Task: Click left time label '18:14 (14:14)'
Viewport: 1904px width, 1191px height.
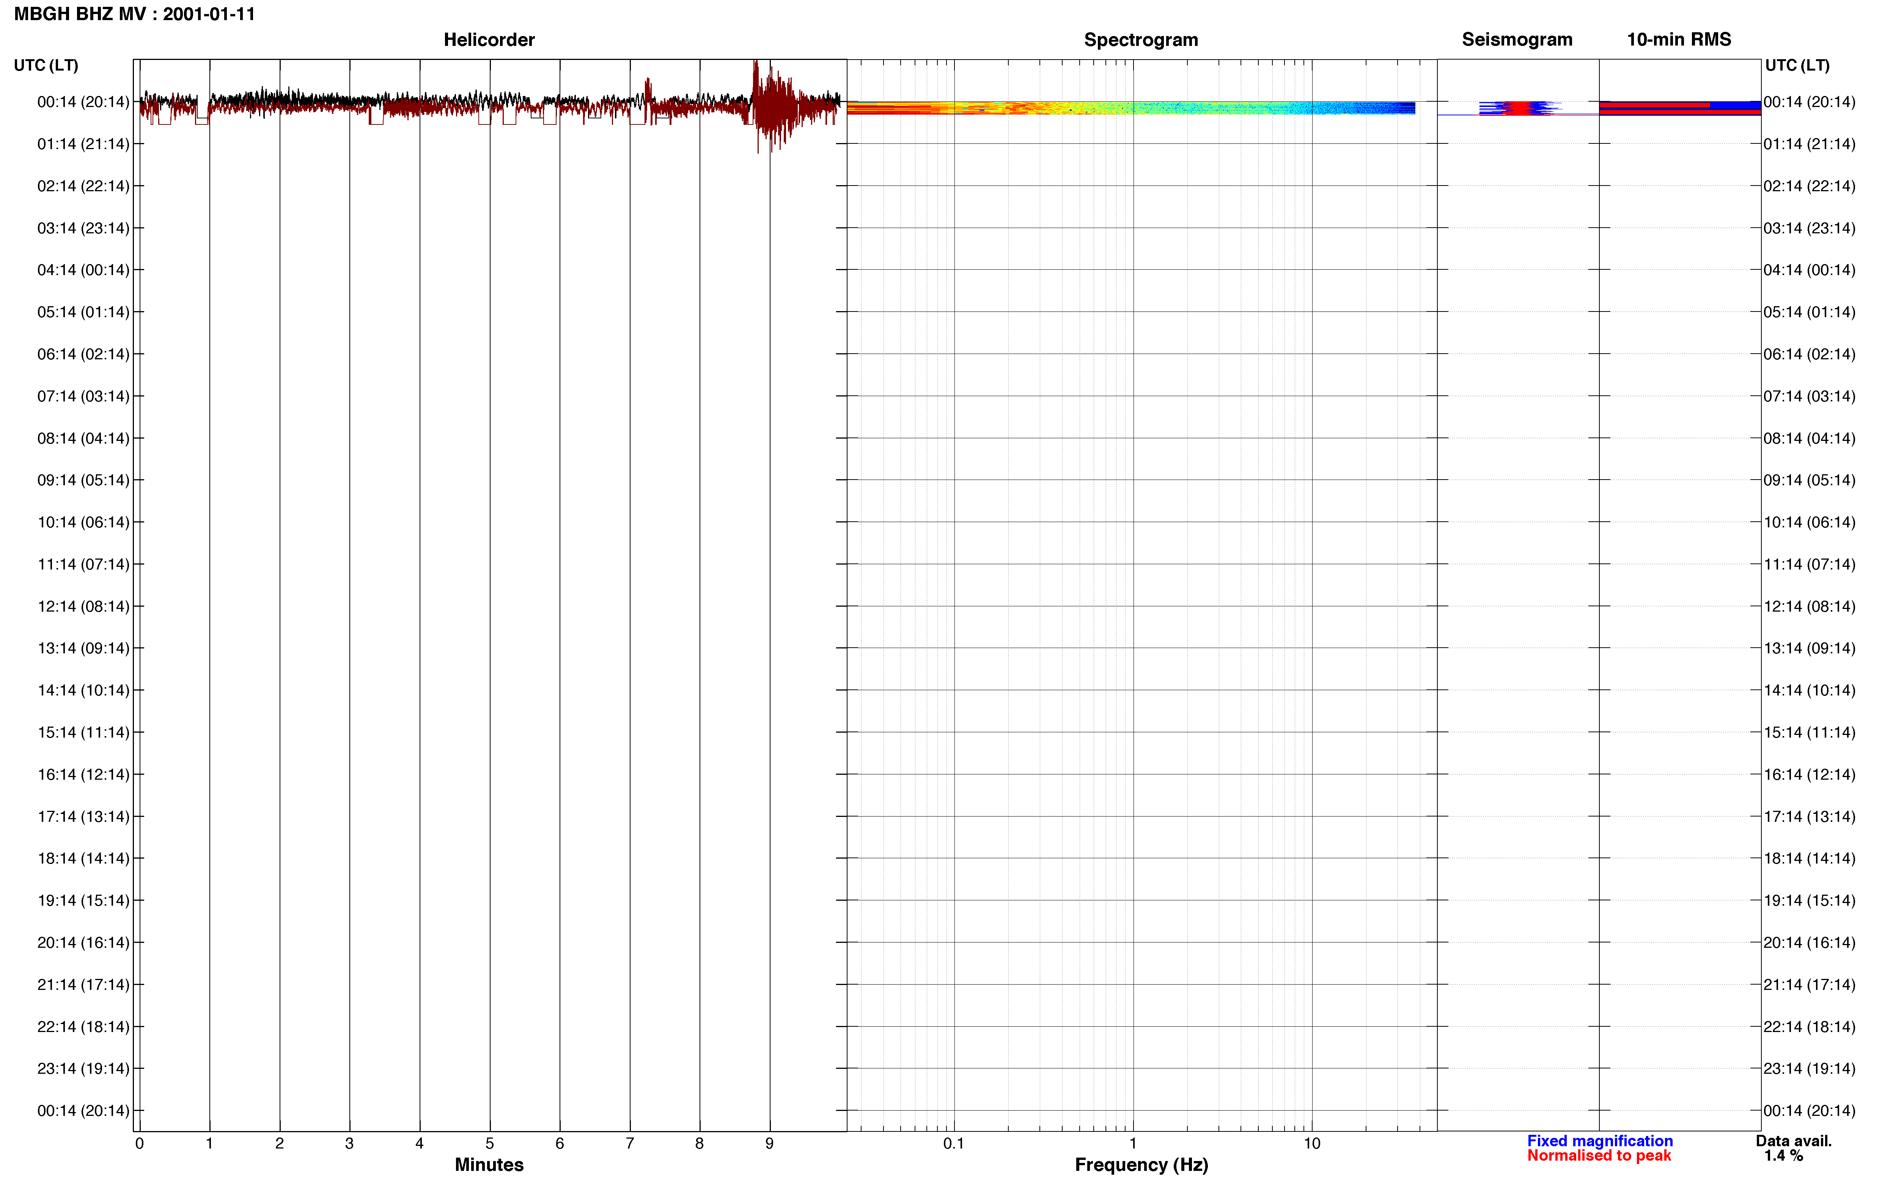Action: tap(83, 859)
